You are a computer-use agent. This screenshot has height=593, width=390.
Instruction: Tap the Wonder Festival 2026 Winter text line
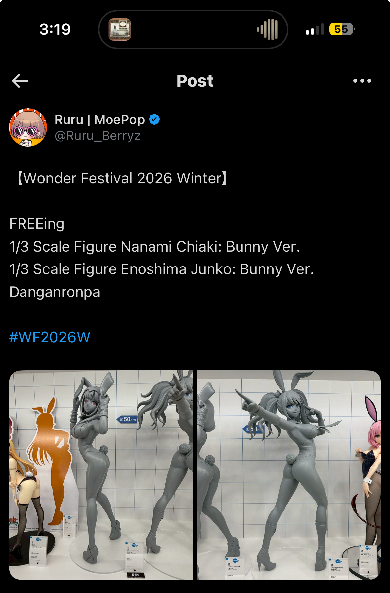pyautogui.click(x=122, y=178)
